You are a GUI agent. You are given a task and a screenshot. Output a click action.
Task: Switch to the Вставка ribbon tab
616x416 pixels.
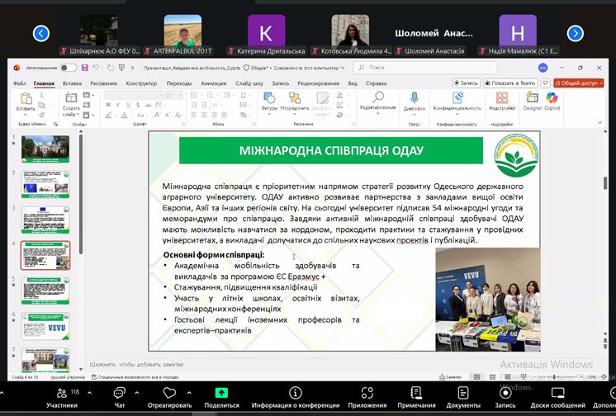[72, 83]
